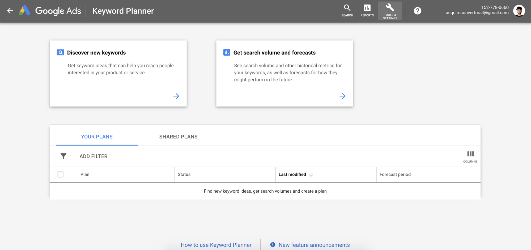Viewport: 531px width, 250px height.
Task: Click the Plan column header
Action: tap(85, 175)
